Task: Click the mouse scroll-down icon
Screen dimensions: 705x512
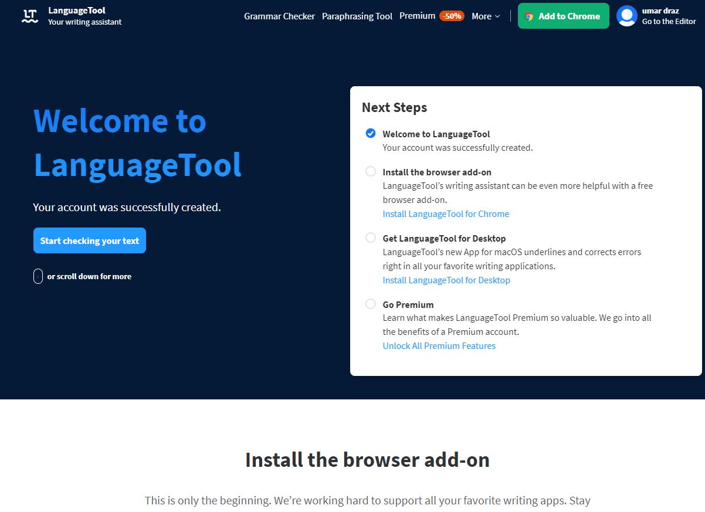Action: [x=38, y=276]
